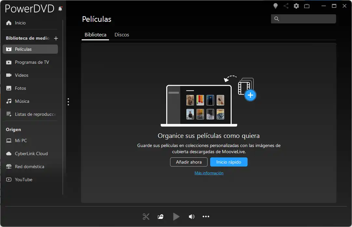The height and width of the screenshot is (227, 352).
Task: Open the Más información link
Action: point(209,173)
